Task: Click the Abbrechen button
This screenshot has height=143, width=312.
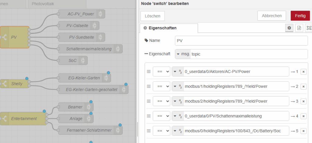Action: pos(272,16)
